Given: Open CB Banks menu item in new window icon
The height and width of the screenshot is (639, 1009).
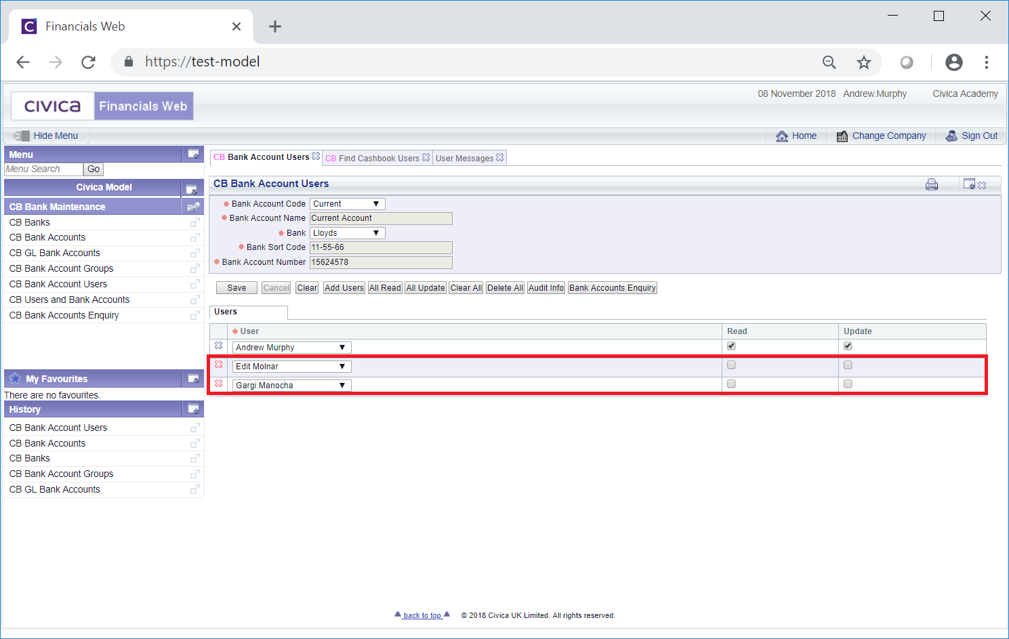Looking at the screenshot, I should (x=194, y=222).
